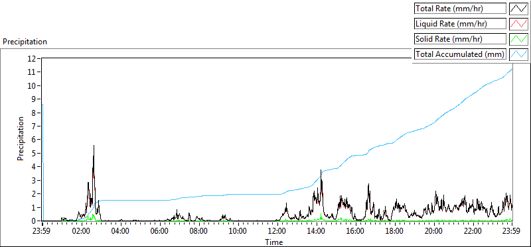
Task: Click the 12 maximum Y-axis value
Action: coord(33,58)
